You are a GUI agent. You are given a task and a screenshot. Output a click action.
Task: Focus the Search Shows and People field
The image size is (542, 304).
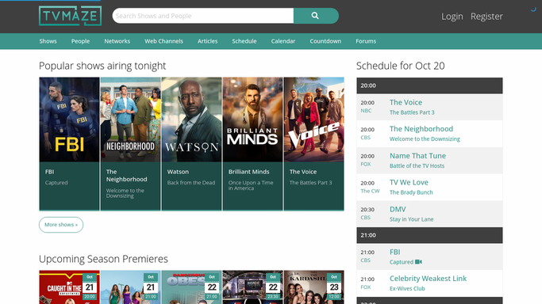pyautogui.click(x=203, y=16)
